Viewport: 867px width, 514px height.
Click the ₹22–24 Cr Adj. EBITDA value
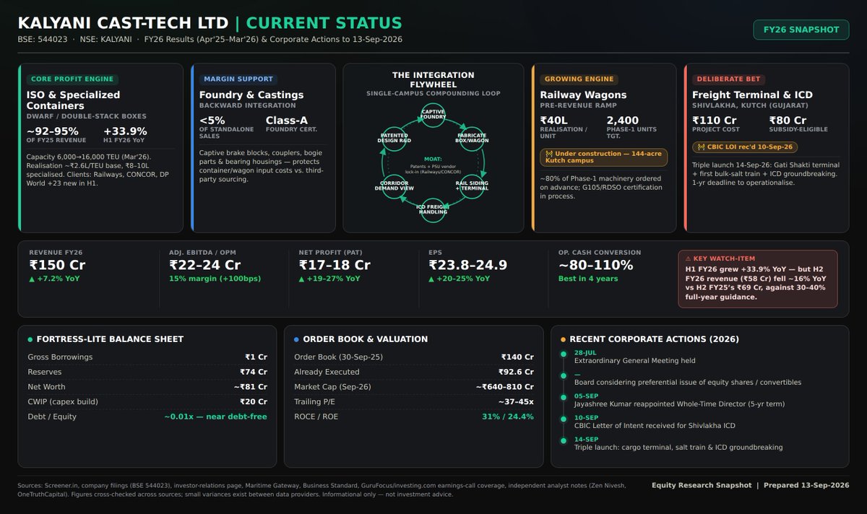coord(206,265)
